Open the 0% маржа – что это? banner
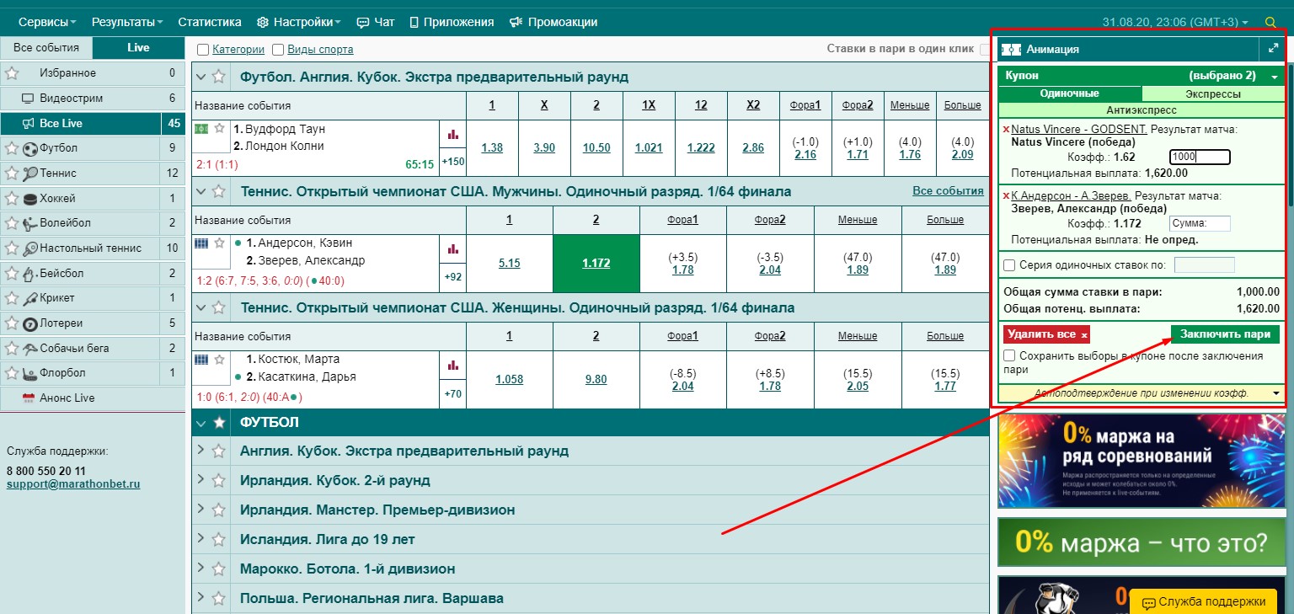The image size is (1294, 614). pos(1142,542)
